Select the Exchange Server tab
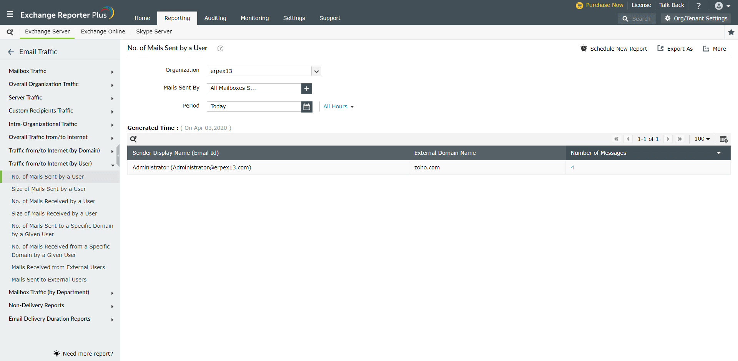Image resolution: width=738 pixels, height=361 pixels. coord(47,31)
